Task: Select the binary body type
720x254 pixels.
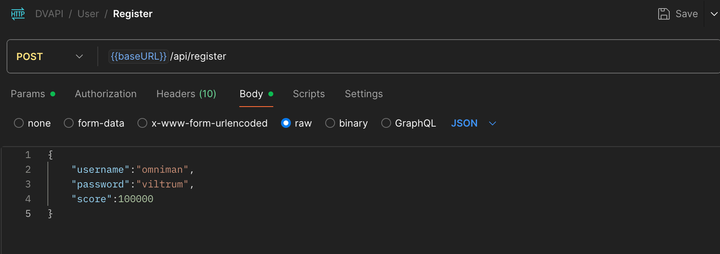Action: (x=330, y=123)
